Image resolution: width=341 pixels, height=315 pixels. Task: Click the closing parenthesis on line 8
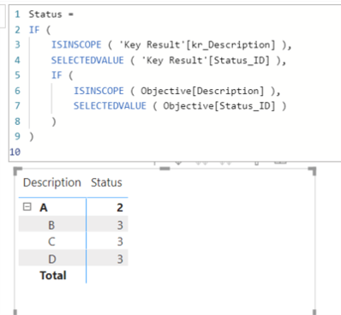click(54, 122)
